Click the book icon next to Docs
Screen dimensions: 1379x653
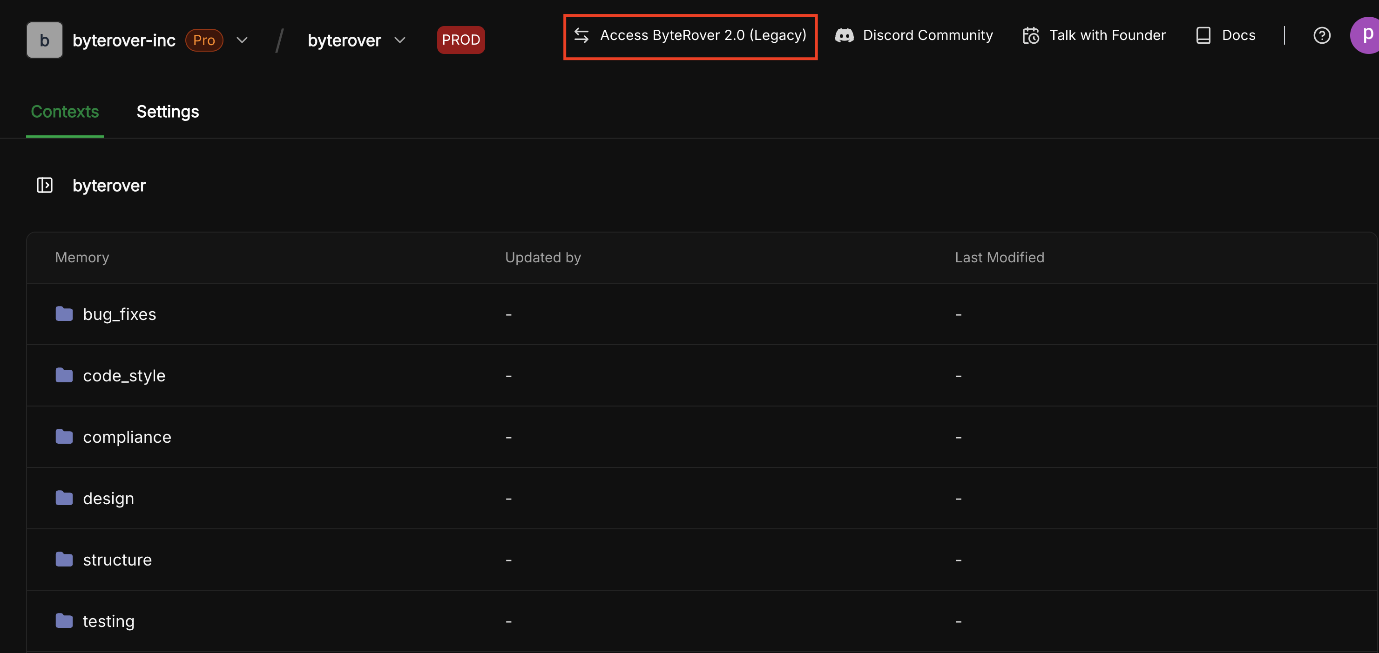(x=1203, y=35)
